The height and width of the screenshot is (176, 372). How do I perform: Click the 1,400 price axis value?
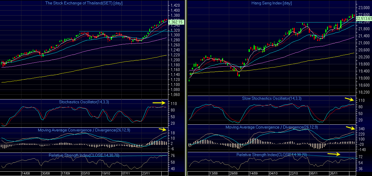click(x=175, y=11)
